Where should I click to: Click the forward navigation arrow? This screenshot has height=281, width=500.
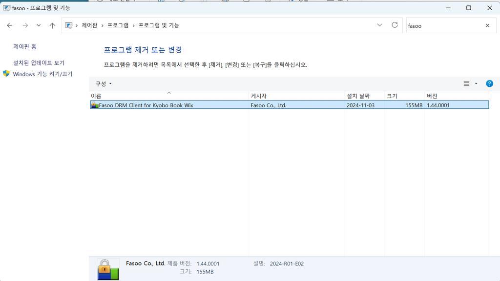pos(25,25)
